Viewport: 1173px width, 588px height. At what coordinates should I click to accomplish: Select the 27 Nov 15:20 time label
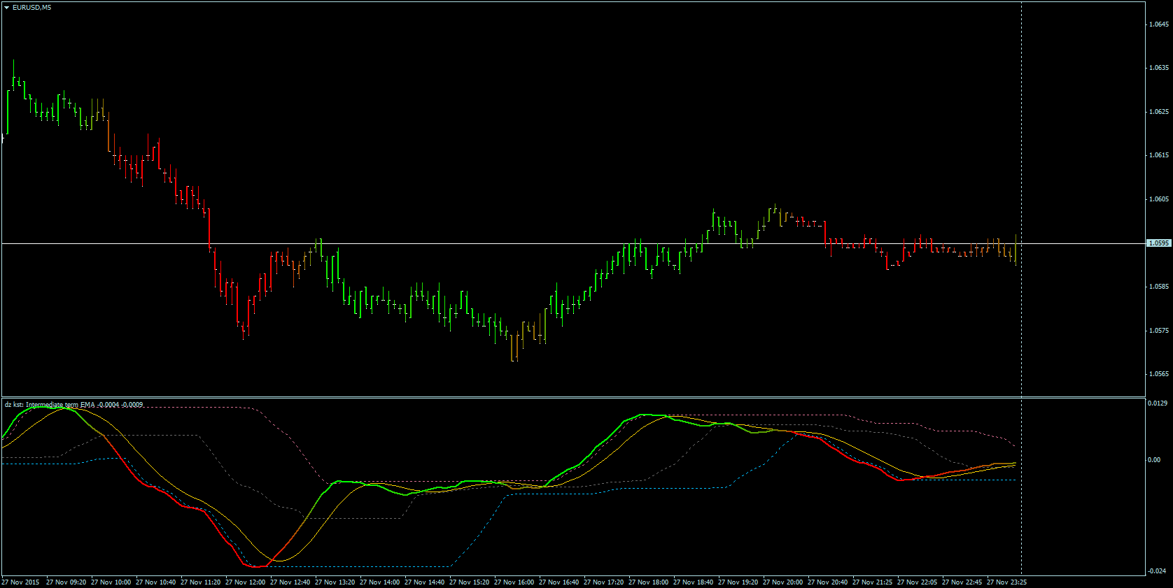tap(470, 582)
